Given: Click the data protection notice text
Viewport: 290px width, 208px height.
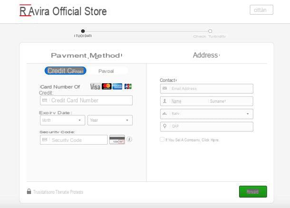Looking at the screenshot, I should [x=58, y=192].
